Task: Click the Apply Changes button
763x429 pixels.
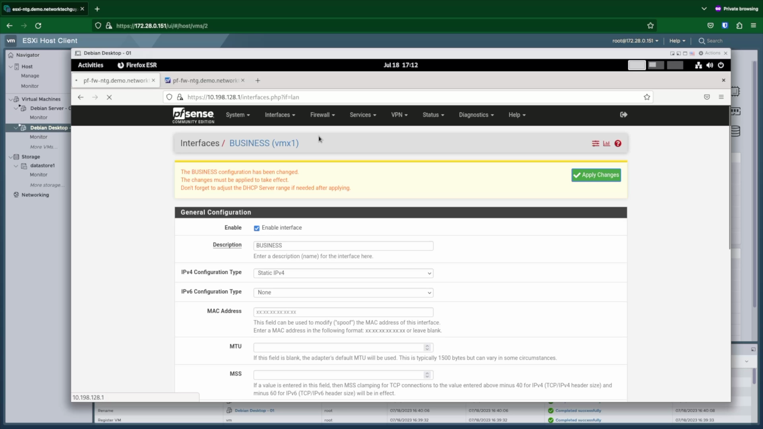Action: click(596, 175)
